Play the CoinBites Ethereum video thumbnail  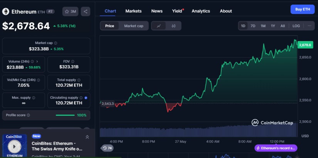tap(14, 146)
